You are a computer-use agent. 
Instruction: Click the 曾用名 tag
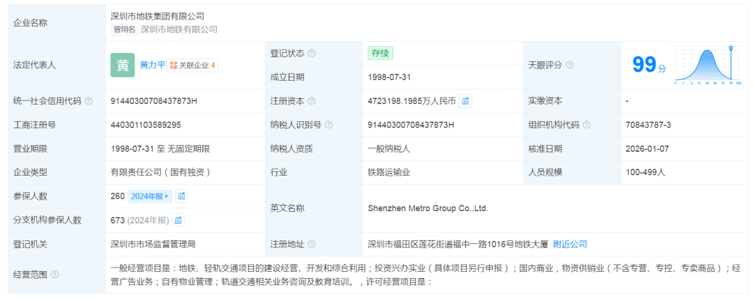pyautogui.click(x=124, y=30)
